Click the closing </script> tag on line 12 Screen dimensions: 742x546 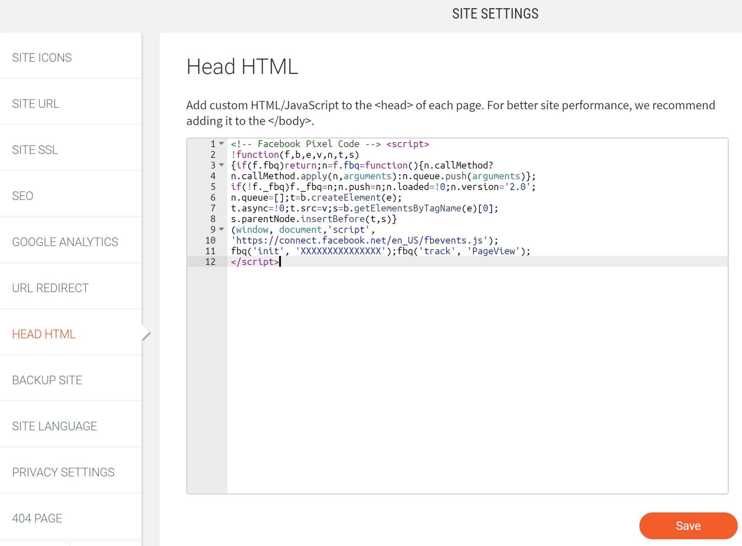255,262
